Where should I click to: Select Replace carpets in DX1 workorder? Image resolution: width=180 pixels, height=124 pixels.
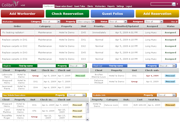pyautogui.click(x=90, y=40)
